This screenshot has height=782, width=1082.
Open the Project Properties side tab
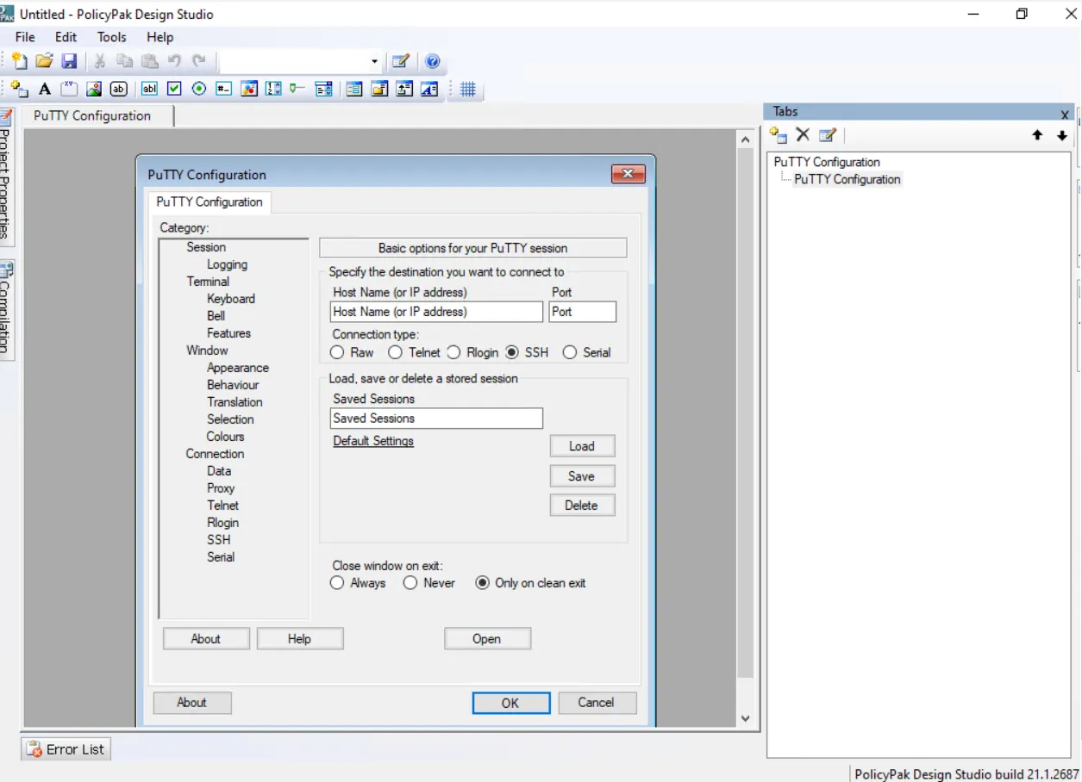[6, 176]
